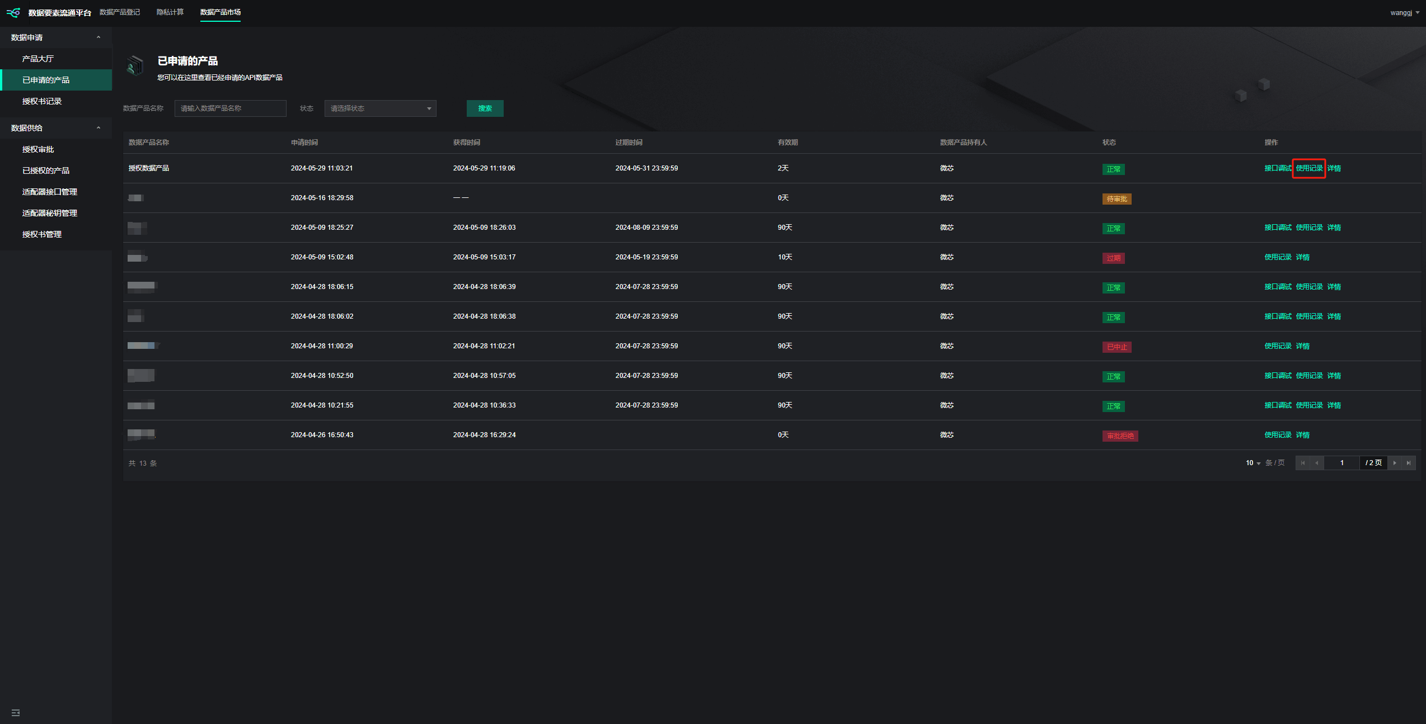Switch to the 数据产品登记 top tab
Image resolution: width=1426 pixels, height=724 pixels.
[x=120, y=12]
